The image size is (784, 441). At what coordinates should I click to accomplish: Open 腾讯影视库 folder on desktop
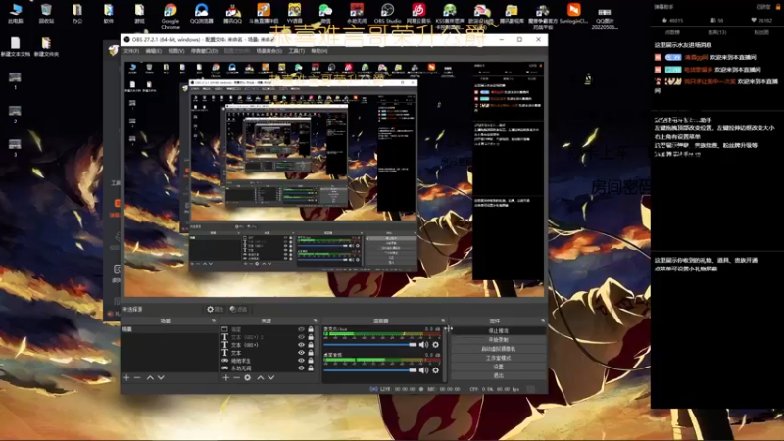tap(512, 14)
